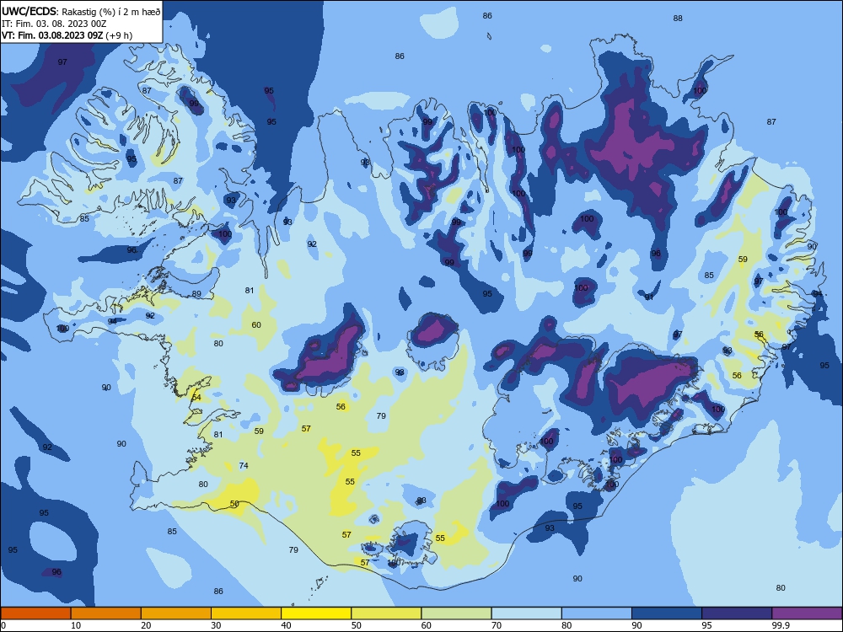Viewport: 843px width, 632px height.
Task: Click the 'UWC/ECDS: Rakastig (%) í 2 m hæð' title
Action: tap(81, 11)
